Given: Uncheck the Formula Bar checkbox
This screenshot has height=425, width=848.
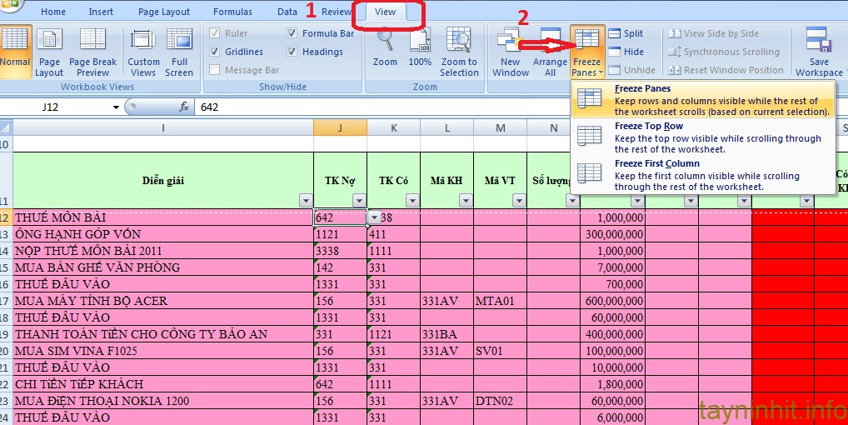Looking at the screenshot, I should tap(292, 33).
